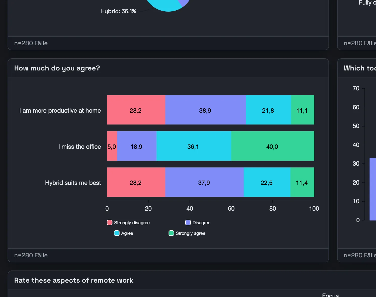The width and height of the screenshot is (376, 297).
Task: Click the 11,1 Strongly agree segment
Action: 303,110
